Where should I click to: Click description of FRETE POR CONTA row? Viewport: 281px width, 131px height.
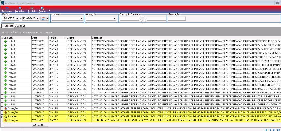186,85
